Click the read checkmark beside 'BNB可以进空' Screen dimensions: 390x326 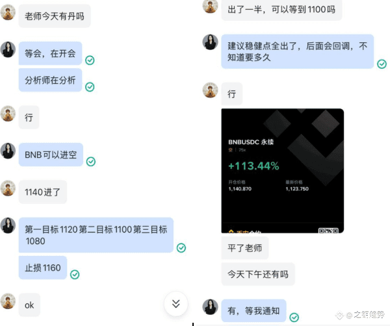91,162
